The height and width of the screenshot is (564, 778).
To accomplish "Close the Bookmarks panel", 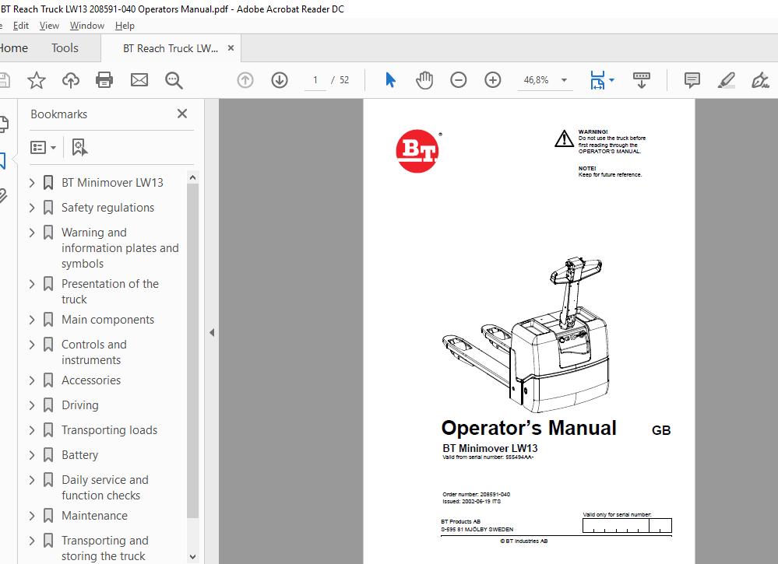I will pos(182,114).
